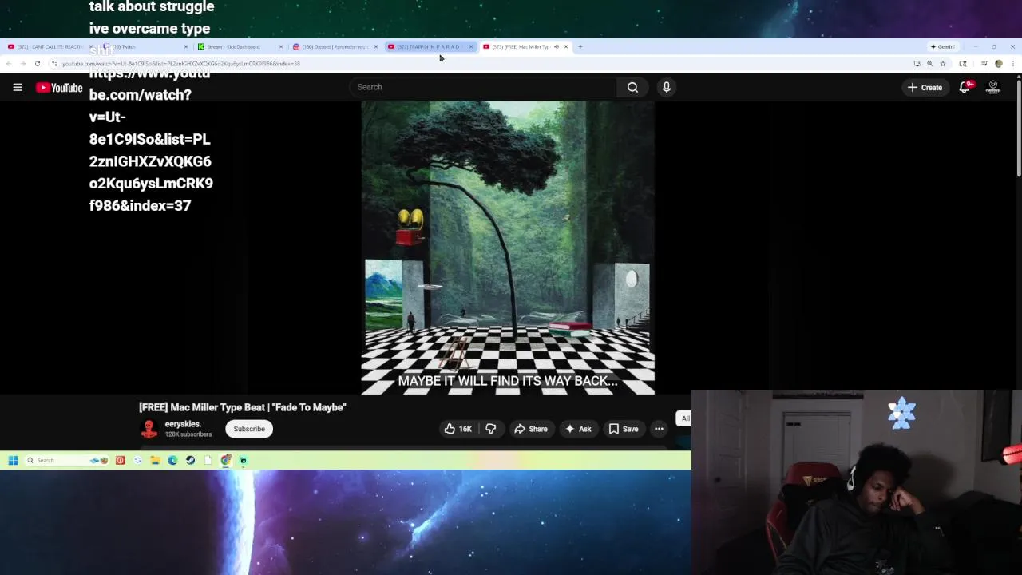Viewport: 1022px width, 575px height.
Task: Open Gemini in Chrome
Action: click(x=943, y=46)
